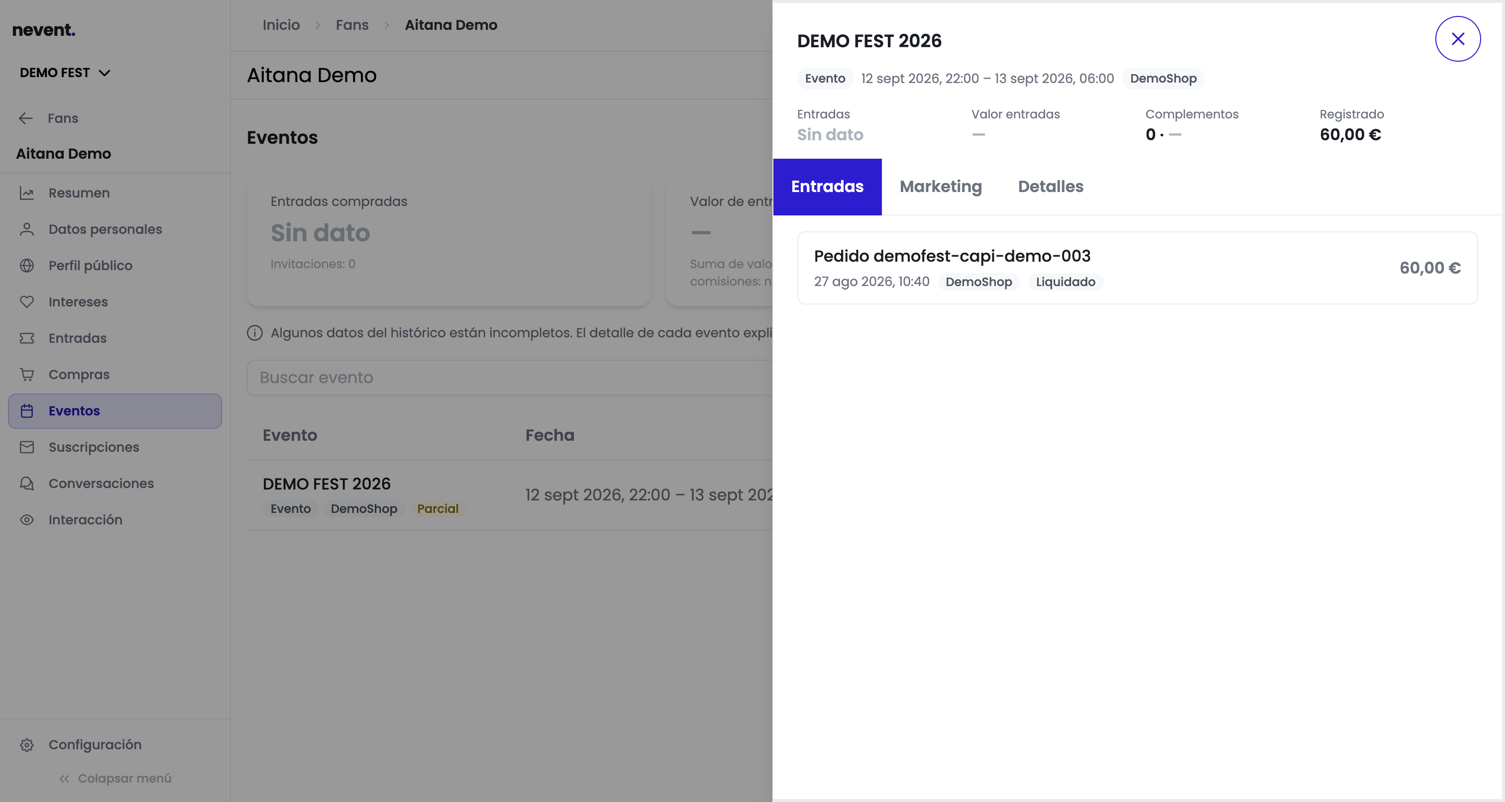
Task: Go to Inicio breadcrumb link
Action: click(281, 25)
